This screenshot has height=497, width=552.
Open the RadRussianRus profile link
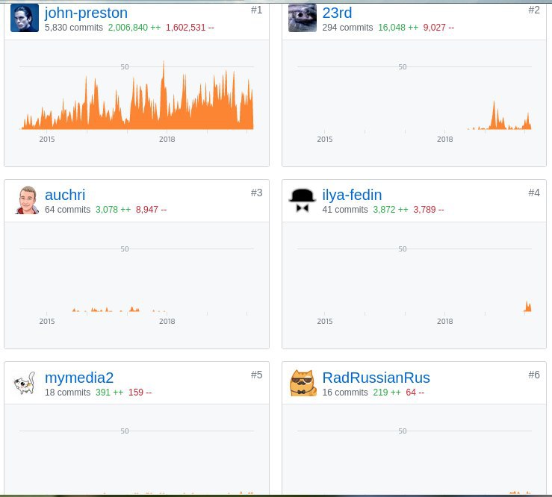[376, 378]
